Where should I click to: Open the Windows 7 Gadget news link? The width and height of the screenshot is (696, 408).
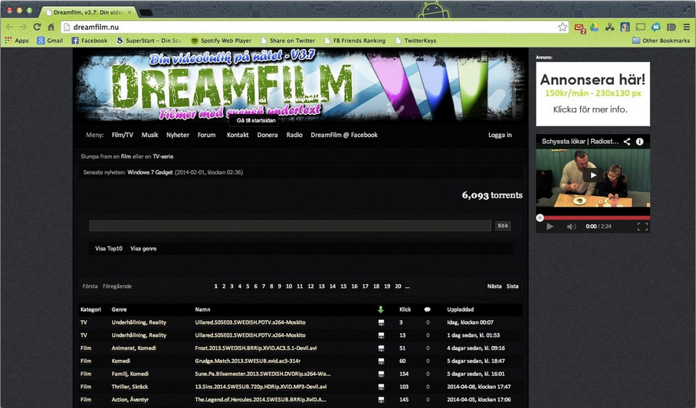[150, 172]
